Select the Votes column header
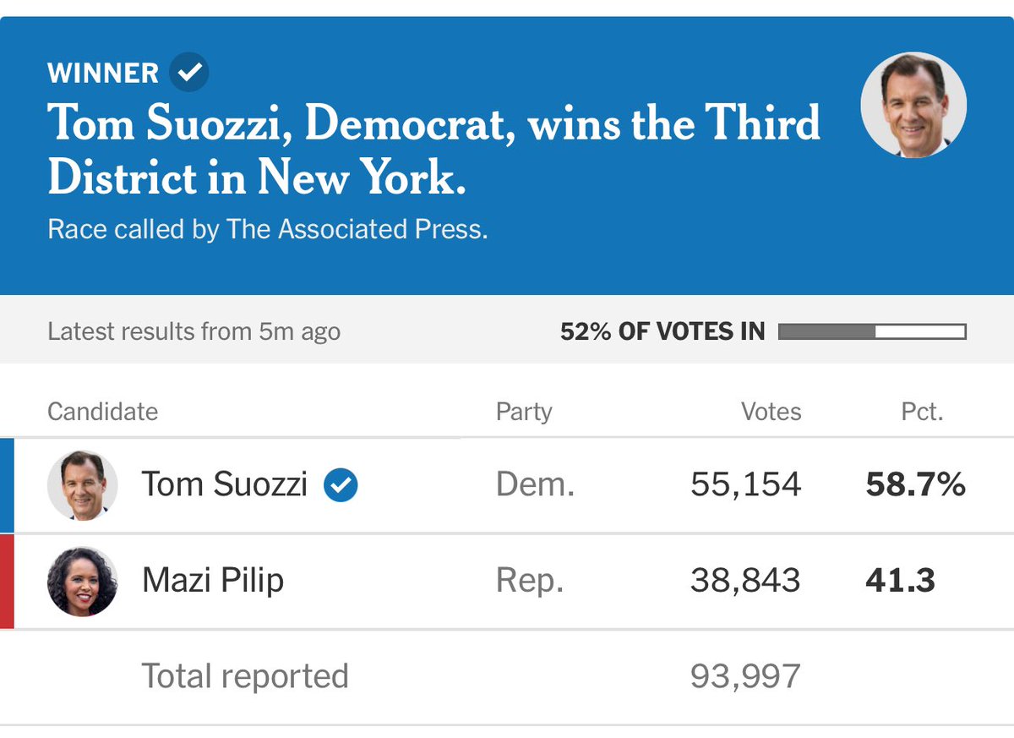The image size is (1014, 738). click(771, 412)
